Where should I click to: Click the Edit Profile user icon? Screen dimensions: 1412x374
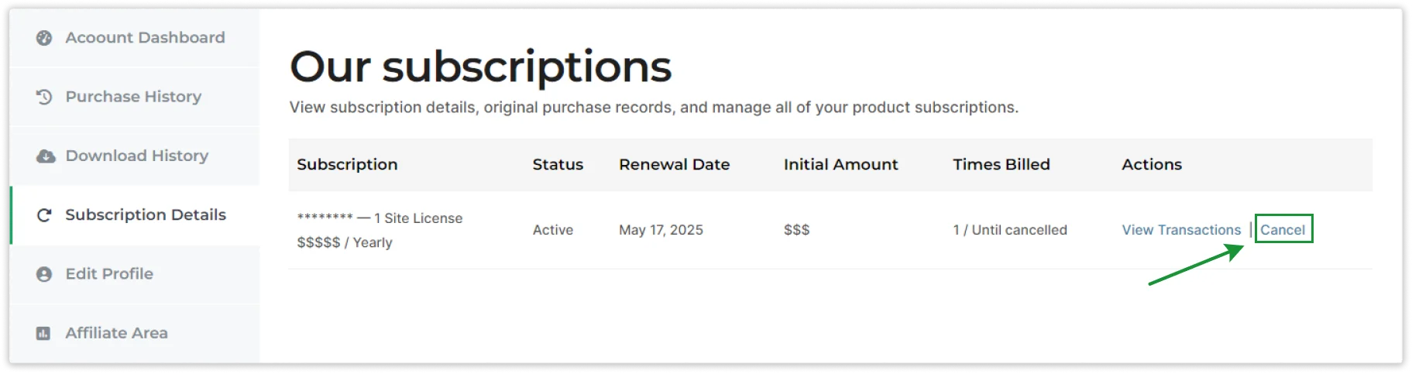pyautogui.click(x=44, y=274)
